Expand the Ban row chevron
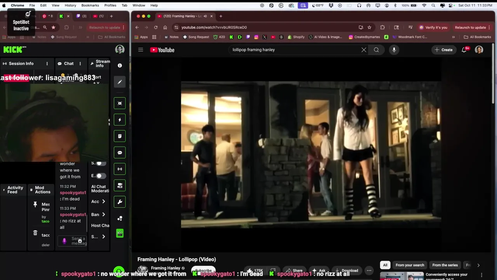Screen dimensions: 497x280 point(103,214)
